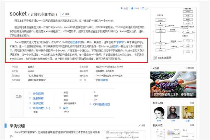This screenshot has width=210, height=140.
Task: Select the 发送 sub-entry in contents
Action: click(66, 100)
